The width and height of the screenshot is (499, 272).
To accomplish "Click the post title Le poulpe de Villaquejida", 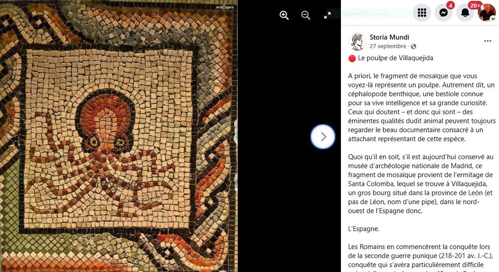I will click(x=395, y=58).
